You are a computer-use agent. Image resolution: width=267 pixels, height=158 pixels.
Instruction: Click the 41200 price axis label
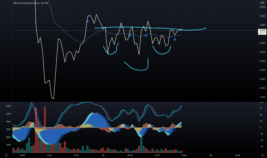(x=262, y=97)
